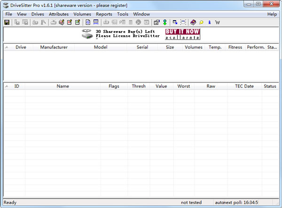The height and width of the screenshot is (208, 282).
Task: Open the Attributes menu
Action: coord(59,14)
